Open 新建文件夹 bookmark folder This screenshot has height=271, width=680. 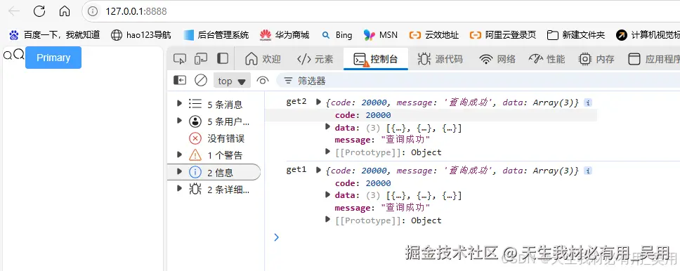[576, 35]
